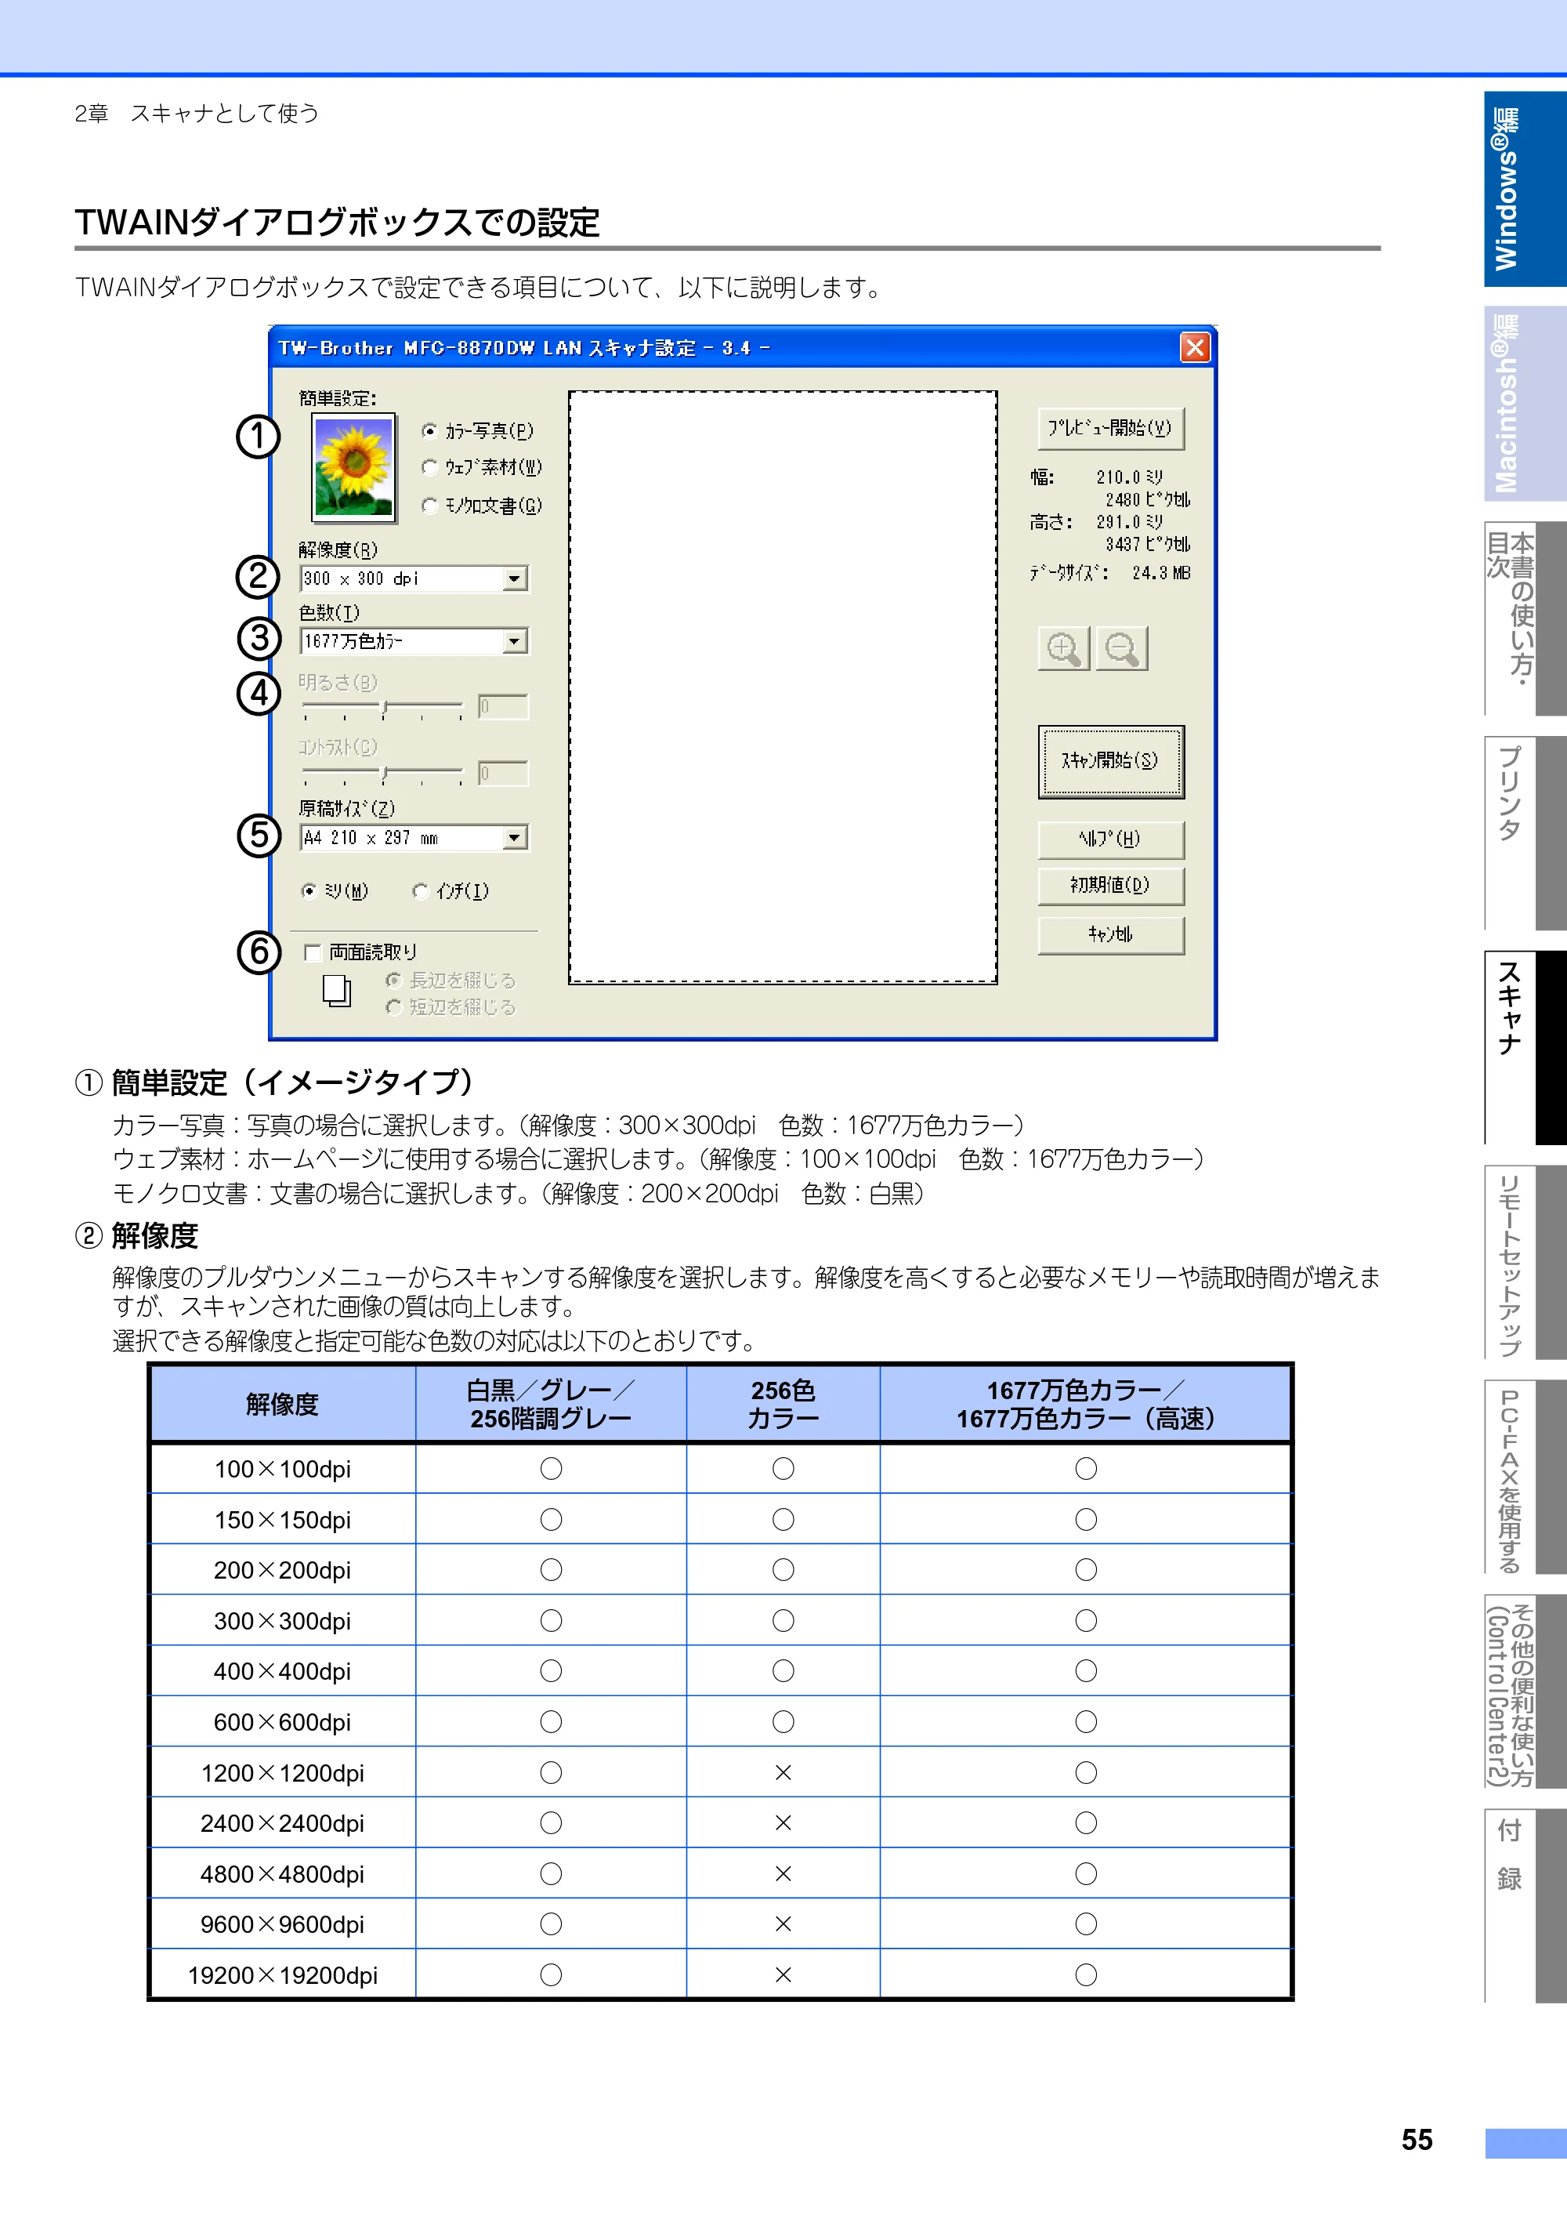Click the プレビュー開始(V) button
The image size is (1567, 2219).
(1111, 428)
